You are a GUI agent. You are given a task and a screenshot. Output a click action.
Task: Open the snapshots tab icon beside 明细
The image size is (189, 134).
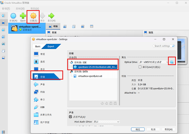[x=65, y=26]
